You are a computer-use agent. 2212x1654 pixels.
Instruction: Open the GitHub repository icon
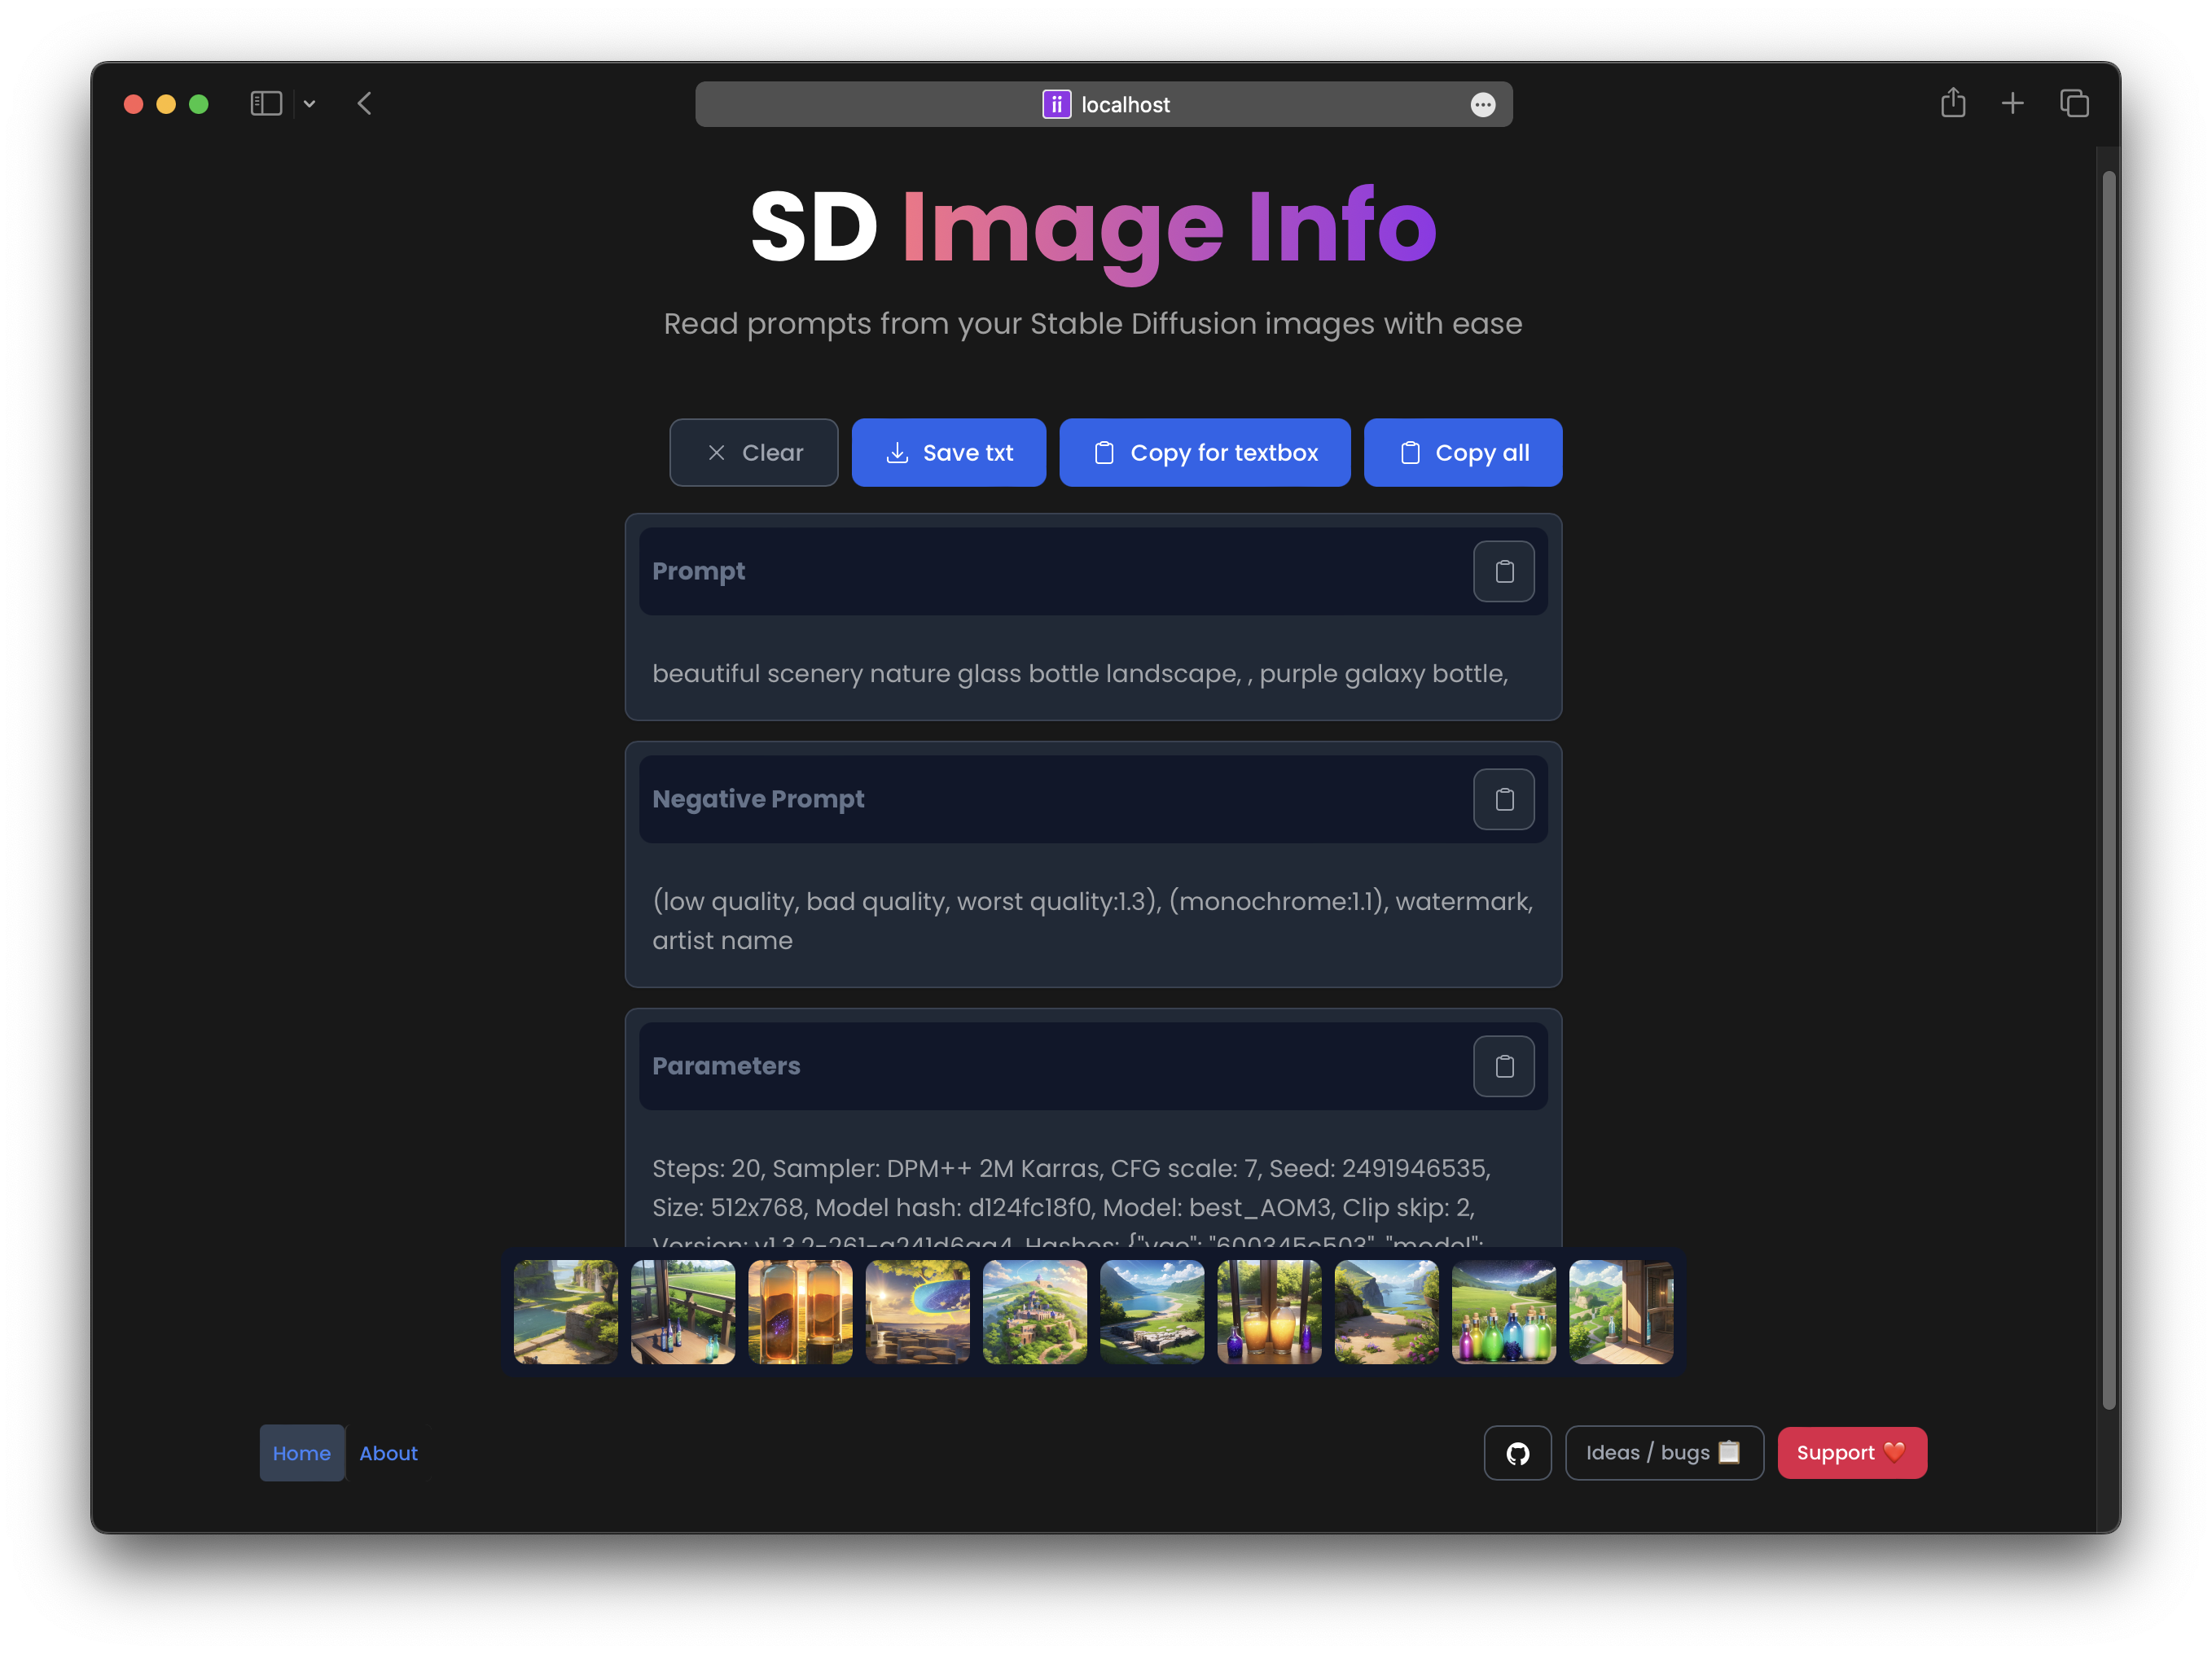tap(1517, 1452)
